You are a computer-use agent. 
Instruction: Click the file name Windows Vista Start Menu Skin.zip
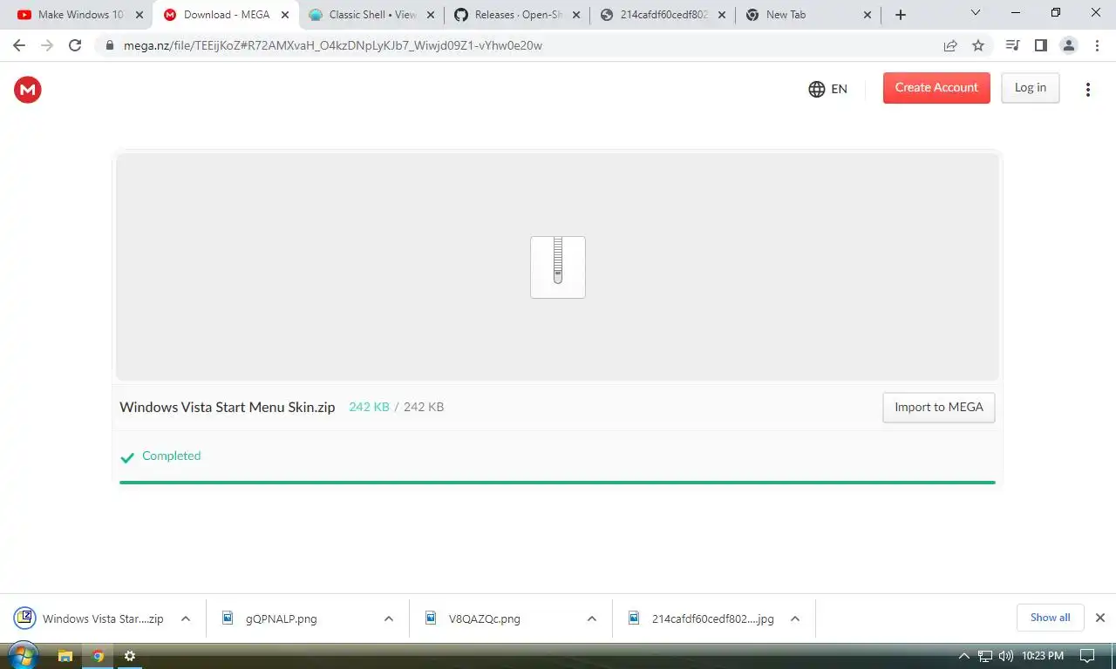pyautogui.click(x=228, y=407)
